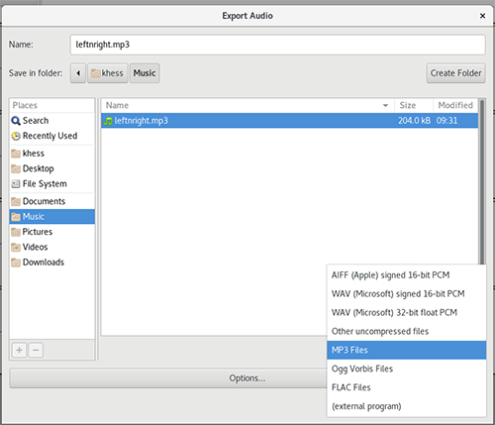
Task: Select the leftnright.mp3 music file icon
Action: tap(108, 121)
